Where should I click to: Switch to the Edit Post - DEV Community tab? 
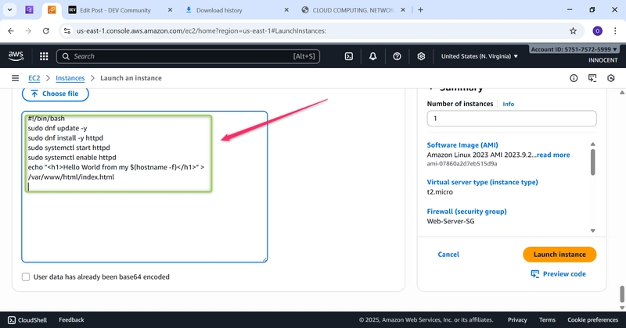[113, 10]
